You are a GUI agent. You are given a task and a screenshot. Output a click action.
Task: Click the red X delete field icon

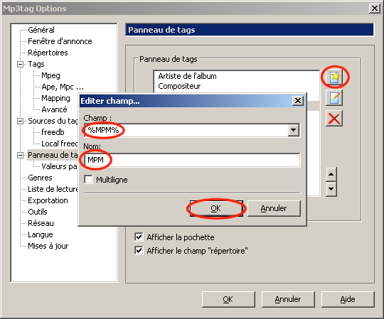(334, 119)
